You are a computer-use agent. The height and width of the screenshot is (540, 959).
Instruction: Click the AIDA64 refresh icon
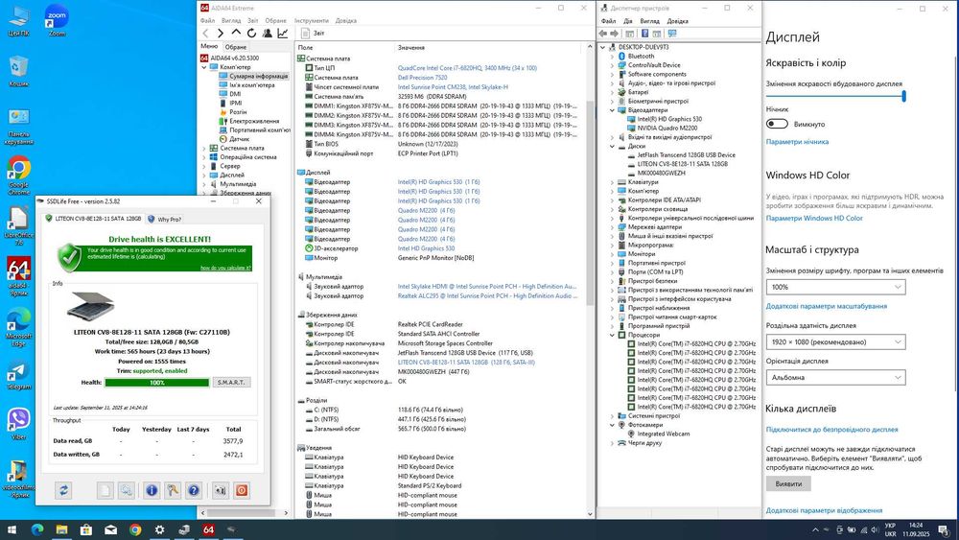pyautogui.click(x=251, y=33)
